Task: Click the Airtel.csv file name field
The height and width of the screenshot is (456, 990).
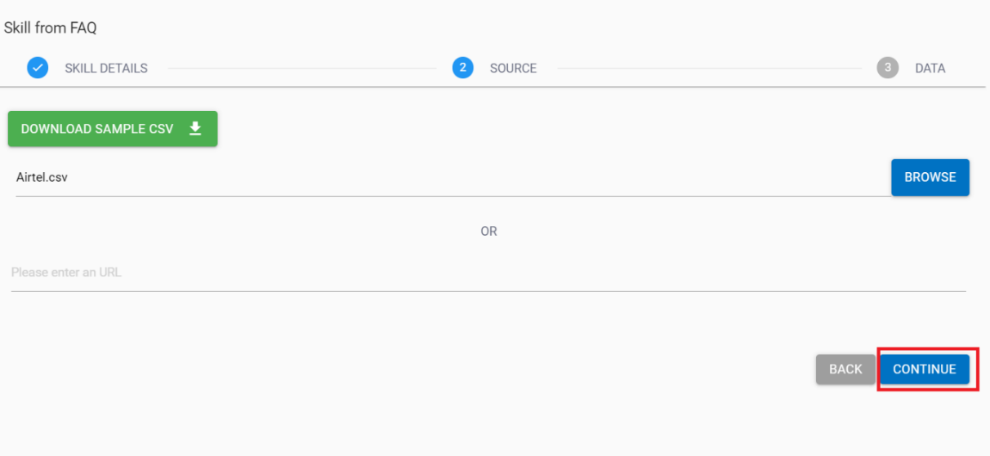Action: point(42,177)
